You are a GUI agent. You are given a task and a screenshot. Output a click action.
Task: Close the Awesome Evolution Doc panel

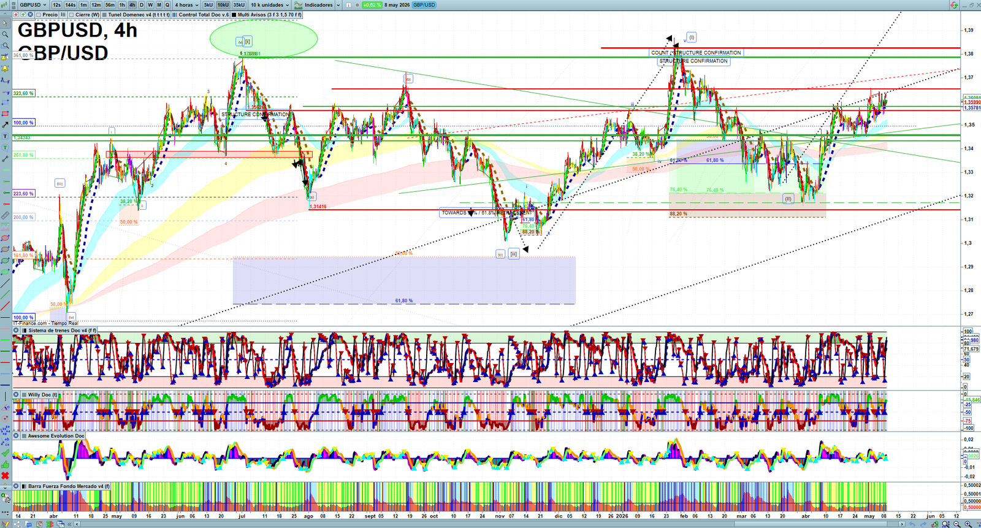click(x=16, y=435)
